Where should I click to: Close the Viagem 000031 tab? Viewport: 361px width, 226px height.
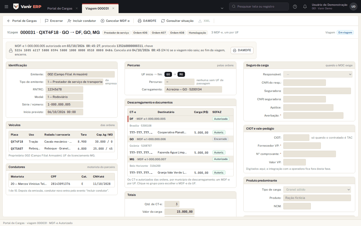113,8
